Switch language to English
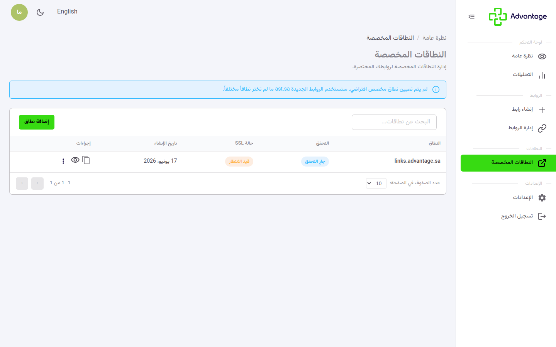The height and width of the screenshot is (347, 556). click(x=67, y=12)
